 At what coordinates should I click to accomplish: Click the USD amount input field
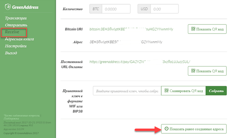164,9
